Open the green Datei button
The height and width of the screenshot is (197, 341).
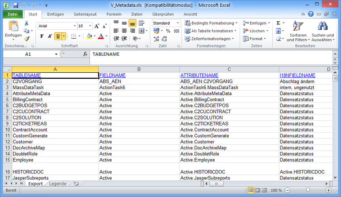(x=13, y=14)
